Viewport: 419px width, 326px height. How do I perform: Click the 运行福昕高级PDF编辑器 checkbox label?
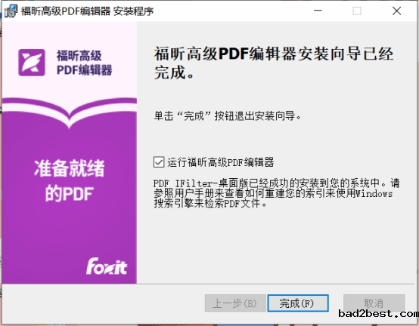click(x=220, y=162)
